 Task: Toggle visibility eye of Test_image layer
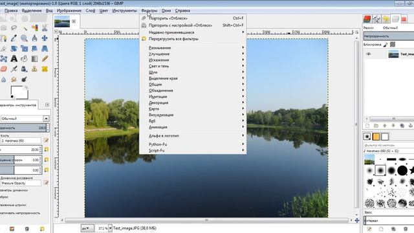[x=369, y=54]
